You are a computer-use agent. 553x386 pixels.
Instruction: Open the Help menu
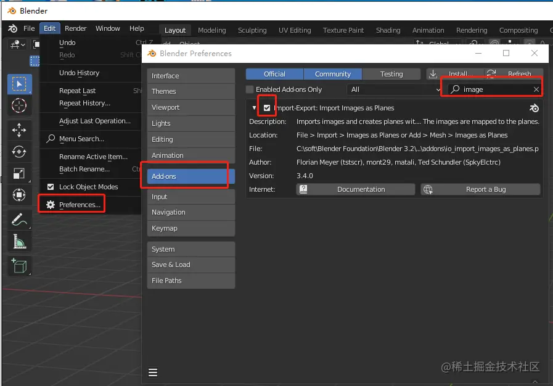136,28
